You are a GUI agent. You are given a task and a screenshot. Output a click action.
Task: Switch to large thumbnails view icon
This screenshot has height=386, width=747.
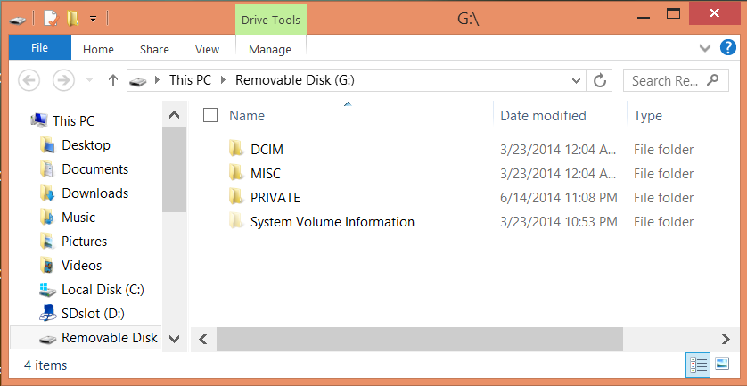(x=722, y=365)
